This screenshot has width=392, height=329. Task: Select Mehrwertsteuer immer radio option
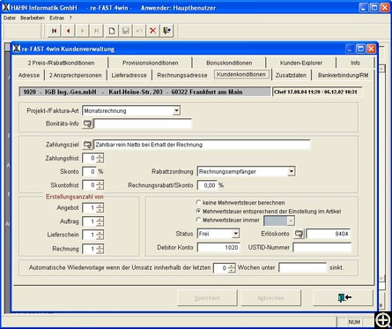pos(199,220)
